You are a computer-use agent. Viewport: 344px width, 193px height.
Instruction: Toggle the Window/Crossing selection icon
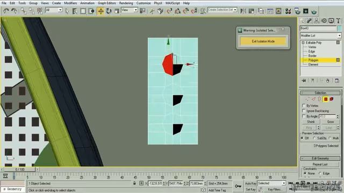click(91, 11)
